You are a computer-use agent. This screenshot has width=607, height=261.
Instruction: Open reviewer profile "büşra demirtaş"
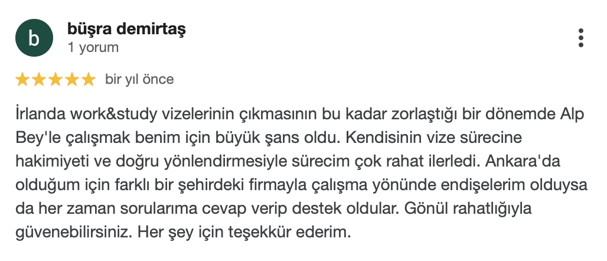[127, 28]
